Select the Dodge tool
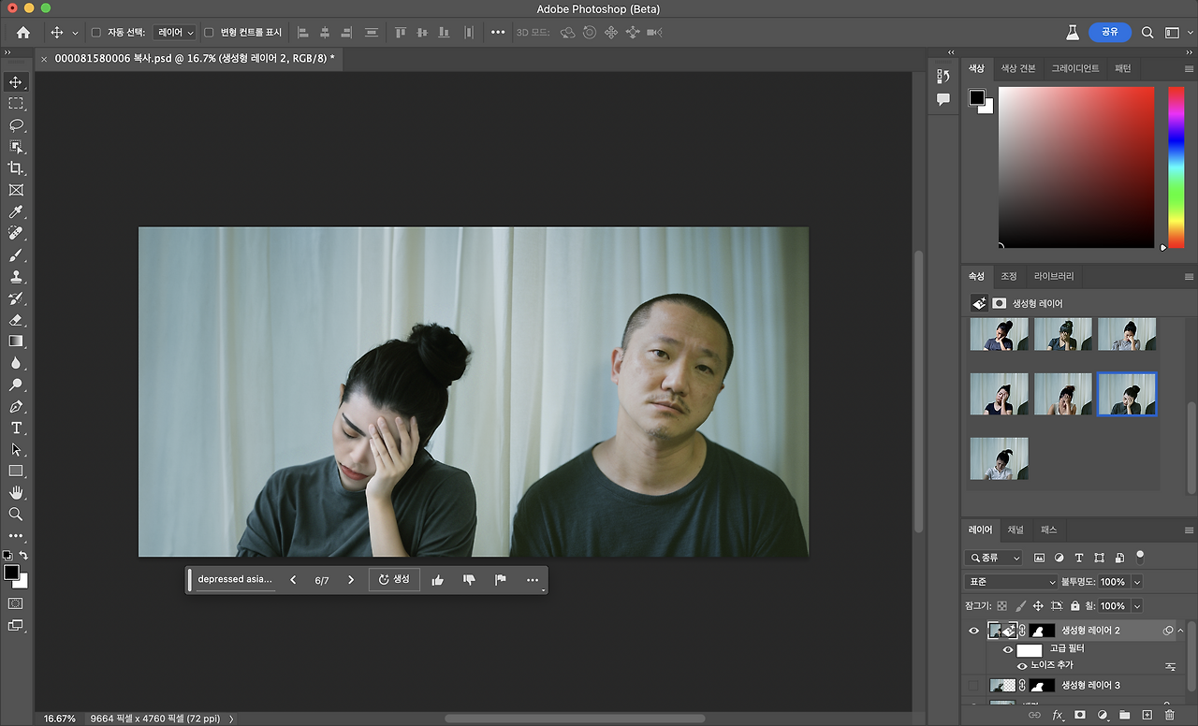The image size is (1198, 726). tap(16, 385)
